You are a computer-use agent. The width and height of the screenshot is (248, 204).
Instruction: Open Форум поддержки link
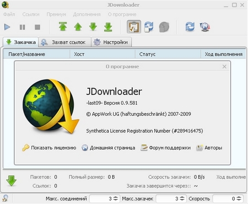click(170, 148)
